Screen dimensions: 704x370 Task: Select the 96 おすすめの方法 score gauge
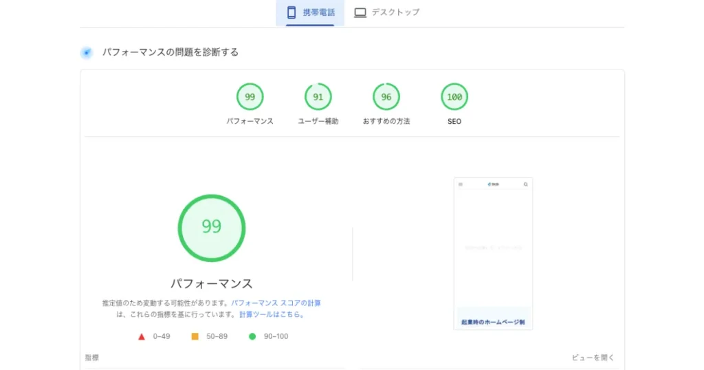click(x=386, y=96)
